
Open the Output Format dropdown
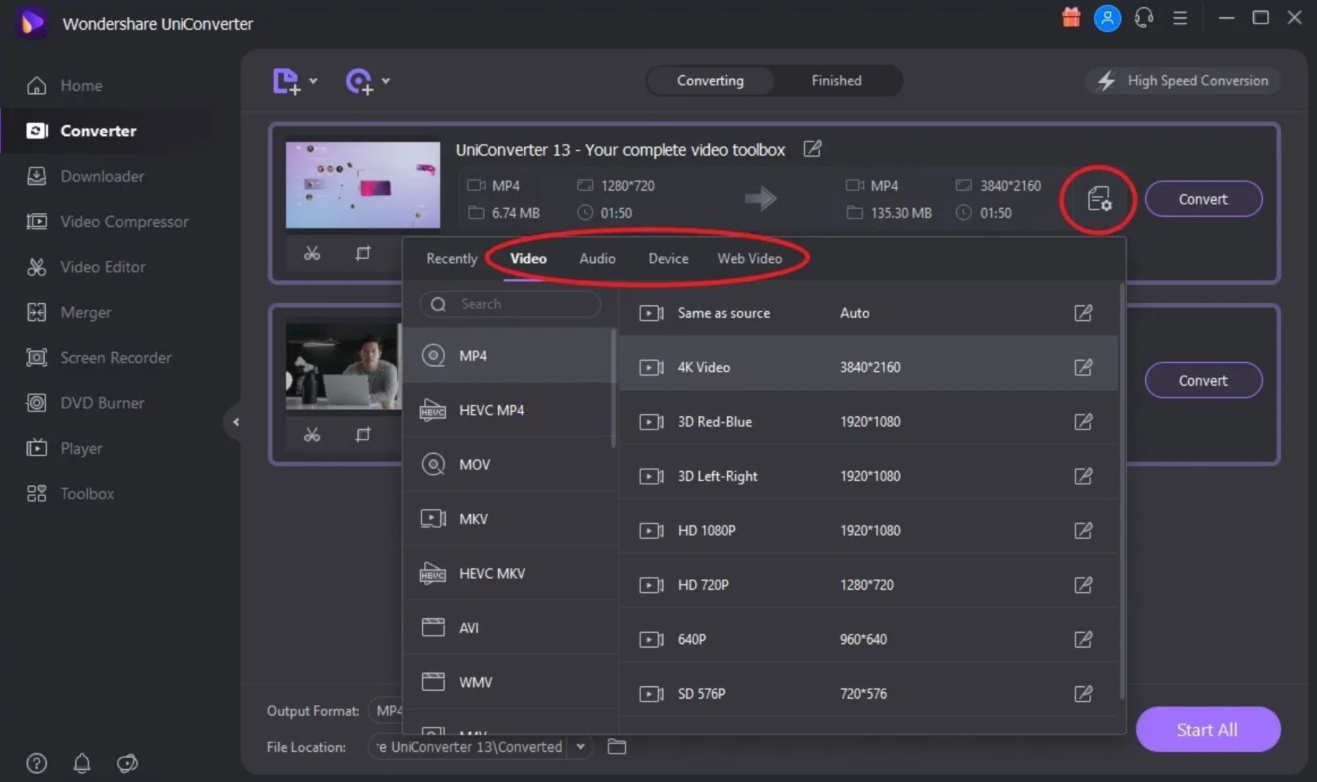(x=386, y=711)
